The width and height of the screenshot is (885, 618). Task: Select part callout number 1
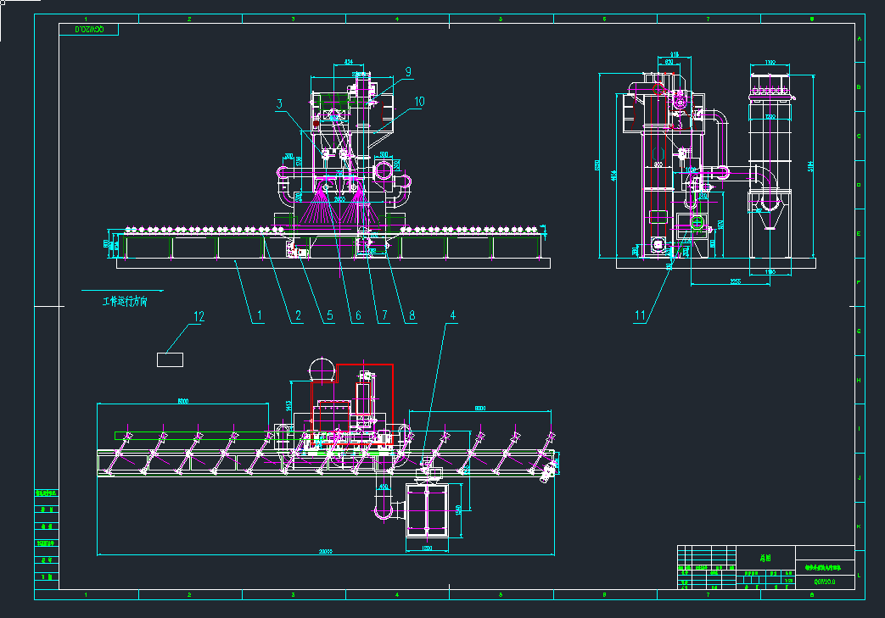click(260, 316)
